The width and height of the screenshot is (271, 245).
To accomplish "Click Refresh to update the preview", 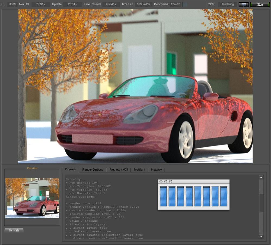I will click(14, 230).
